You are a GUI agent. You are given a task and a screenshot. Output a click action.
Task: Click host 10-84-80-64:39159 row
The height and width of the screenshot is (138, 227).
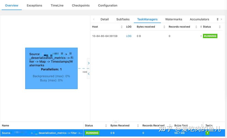105,36
